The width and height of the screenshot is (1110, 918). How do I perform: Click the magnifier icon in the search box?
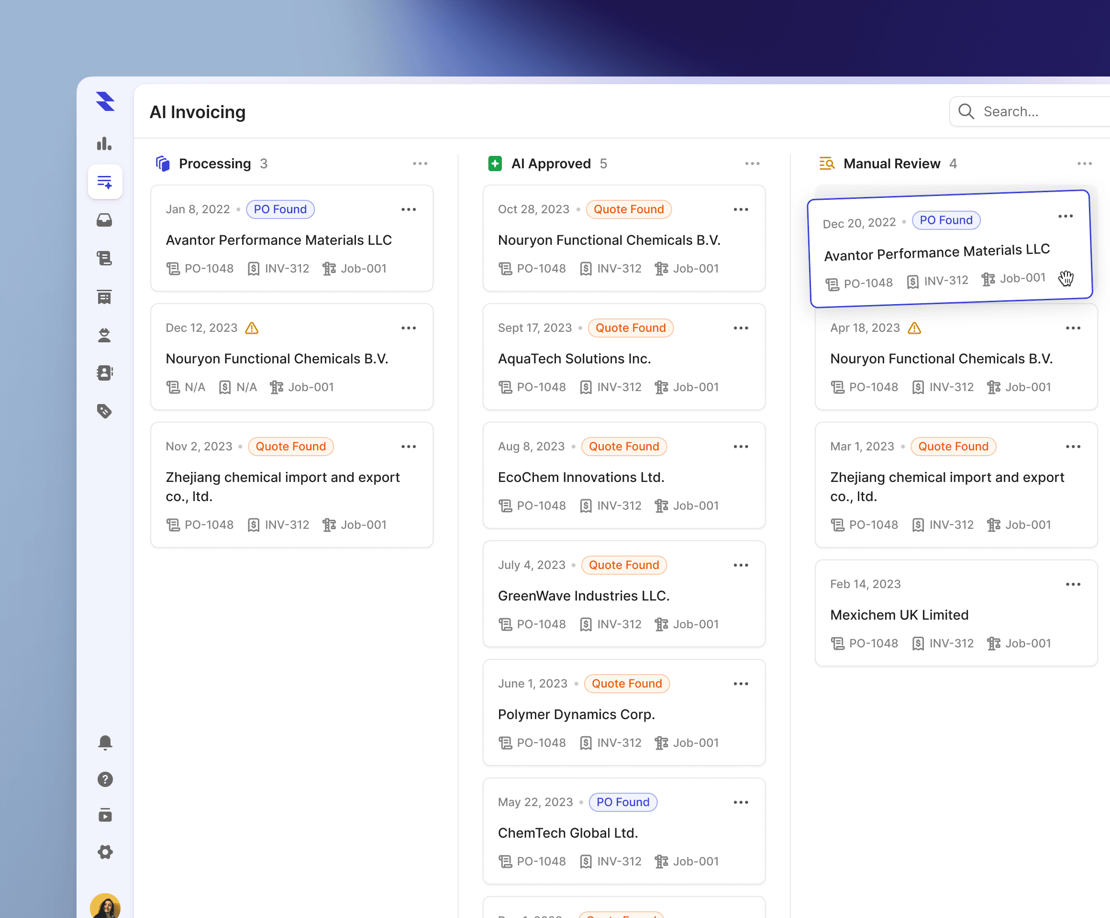click(x=966, y=111)
